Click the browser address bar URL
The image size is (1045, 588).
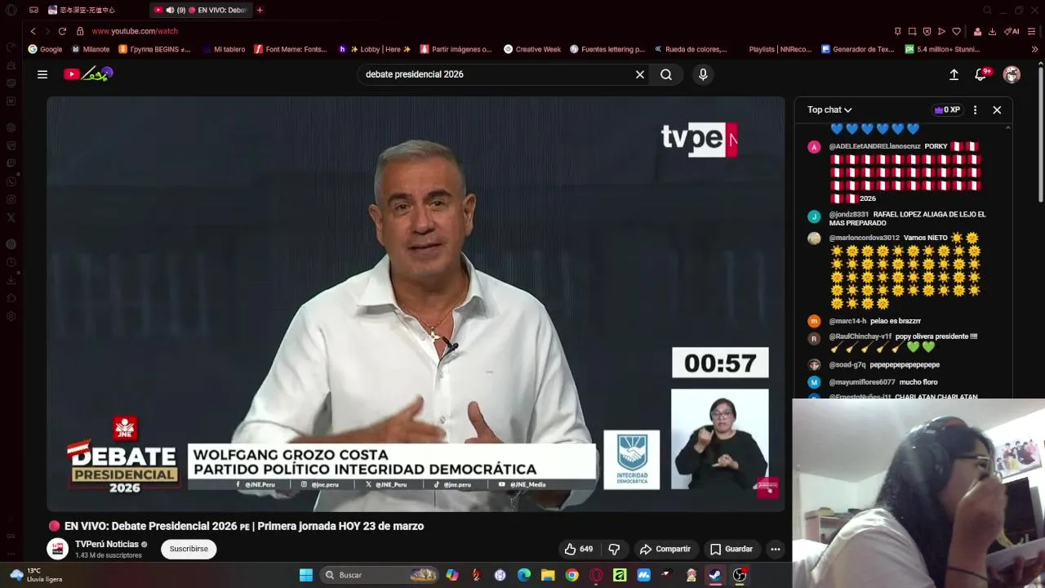135,31
